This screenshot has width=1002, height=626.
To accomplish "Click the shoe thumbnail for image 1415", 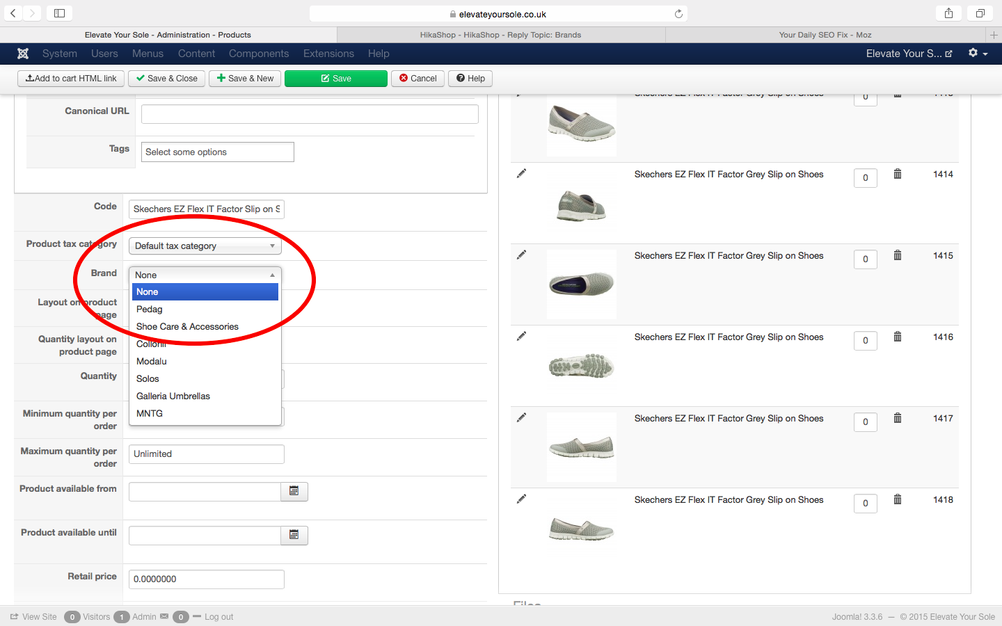I will point(582,284).
